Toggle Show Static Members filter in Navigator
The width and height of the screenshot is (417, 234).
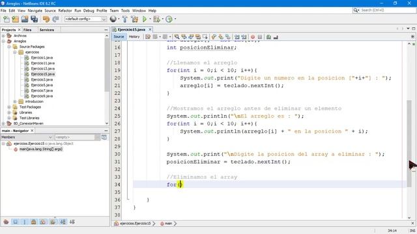(25, 222)
